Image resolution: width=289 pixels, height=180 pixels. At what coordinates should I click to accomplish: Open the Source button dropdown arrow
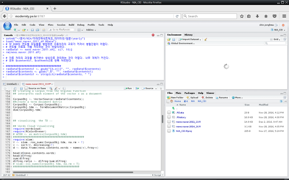click(x=156, y=89)
